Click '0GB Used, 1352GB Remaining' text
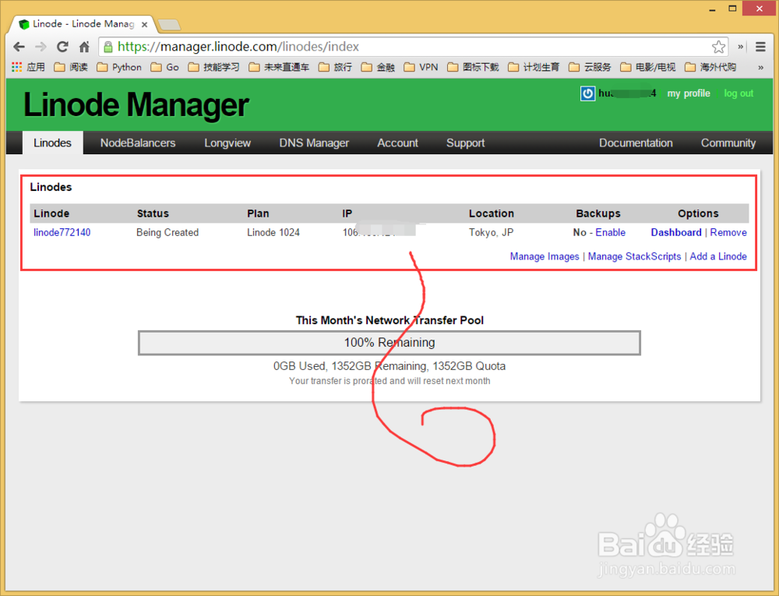Viewport: 779px width, 596px height. coord(351,366)
